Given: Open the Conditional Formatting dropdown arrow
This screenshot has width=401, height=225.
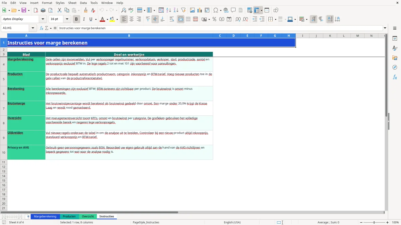Looking at the screenshot, I should pos(306,19).
